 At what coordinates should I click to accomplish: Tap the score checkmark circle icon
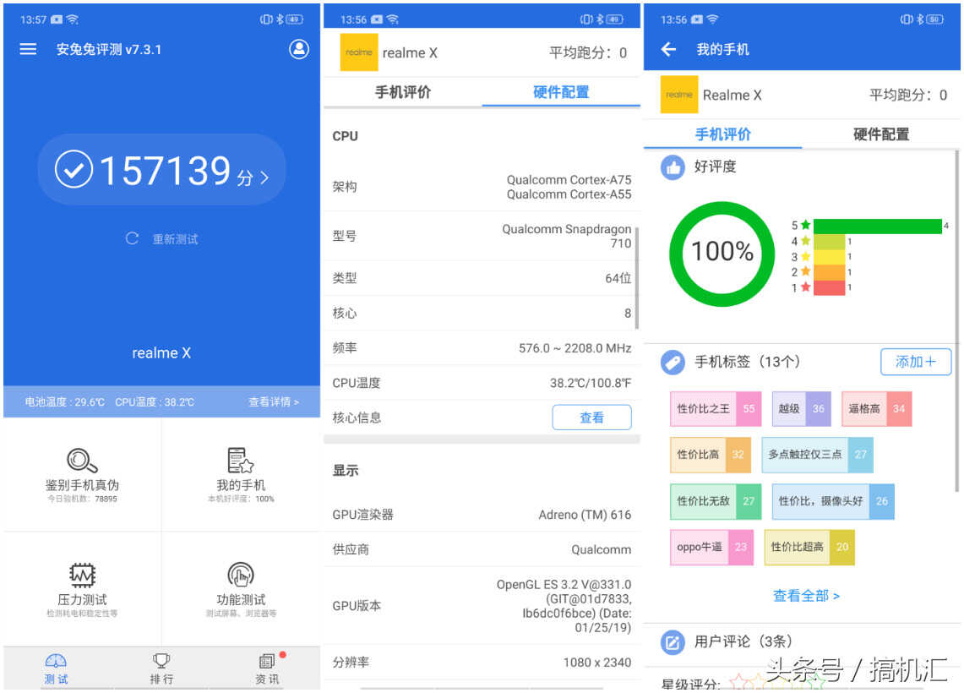tap(74, 169)
